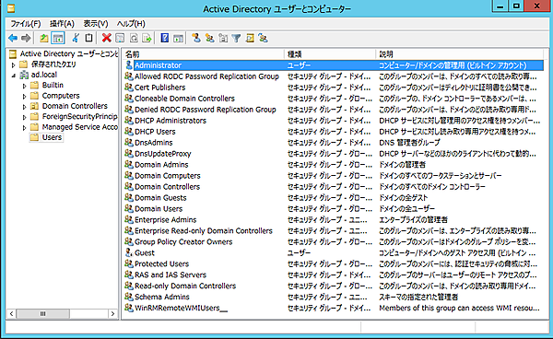Sort by the 種類 column header
Viewport: 553px width, 339px height.
(x=330, y=54)
